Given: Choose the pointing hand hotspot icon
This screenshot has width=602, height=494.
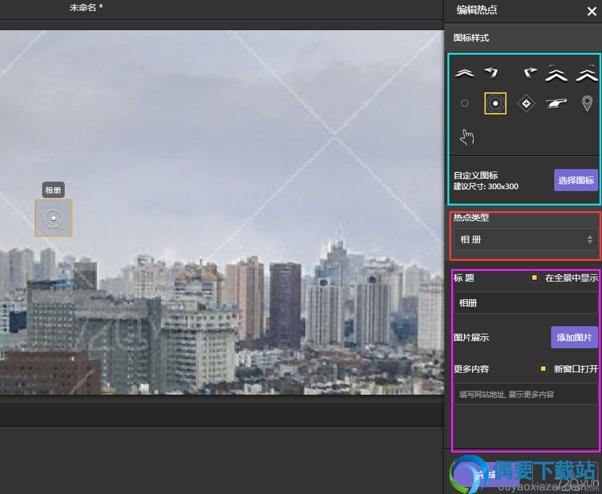Looking at the screenshot, I should 468,137.
